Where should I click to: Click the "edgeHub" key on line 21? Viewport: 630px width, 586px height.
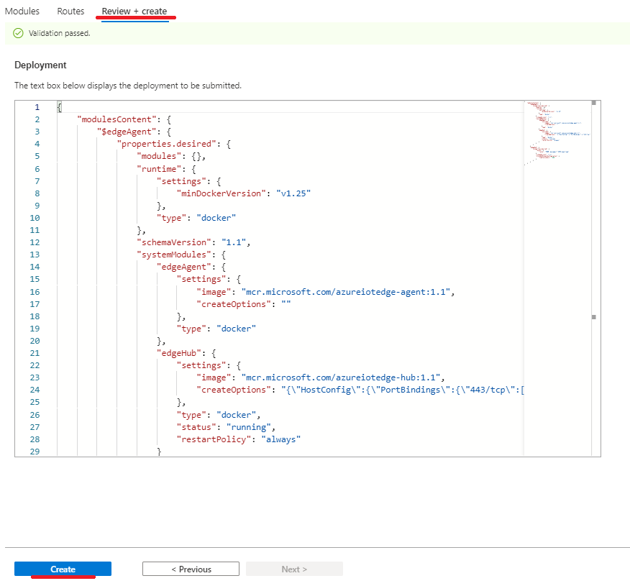[179, 353]
